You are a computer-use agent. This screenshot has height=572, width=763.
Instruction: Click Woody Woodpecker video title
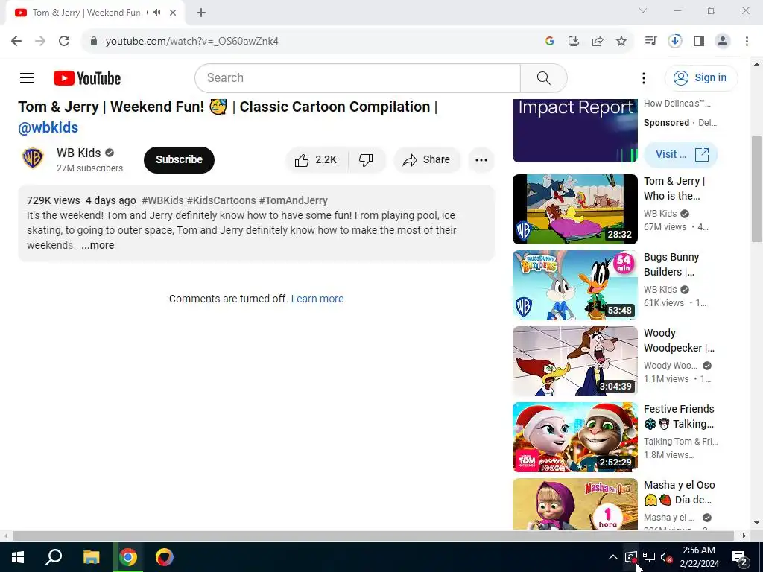pyautogui.click(x=680, y=340)
